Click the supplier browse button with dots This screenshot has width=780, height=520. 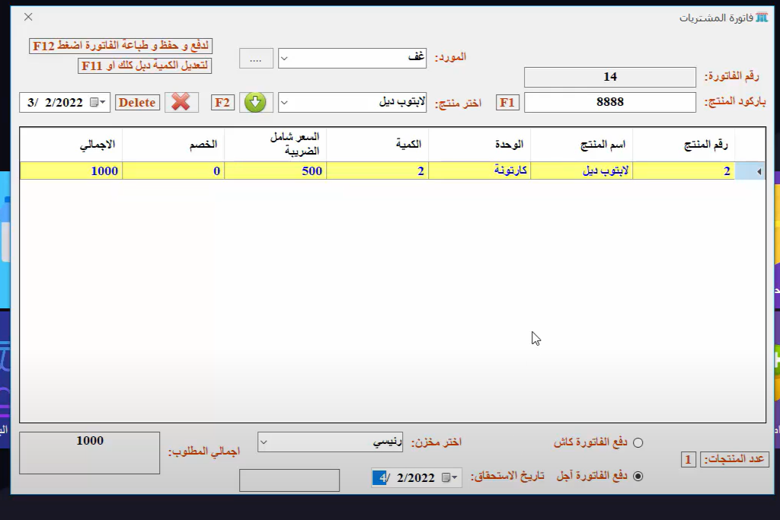point(256,58)
